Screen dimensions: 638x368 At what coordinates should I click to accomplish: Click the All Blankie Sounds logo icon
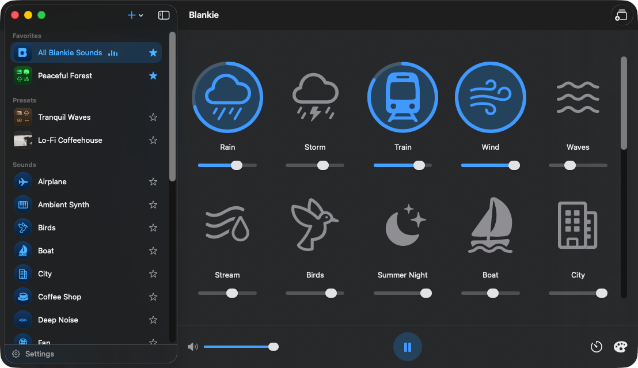[x=23, y=52]
